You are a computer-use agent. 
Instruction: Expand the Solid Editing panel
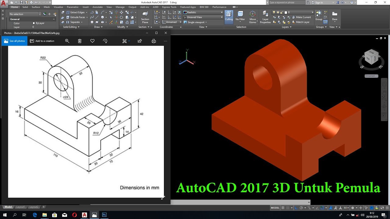coord(71,27)
